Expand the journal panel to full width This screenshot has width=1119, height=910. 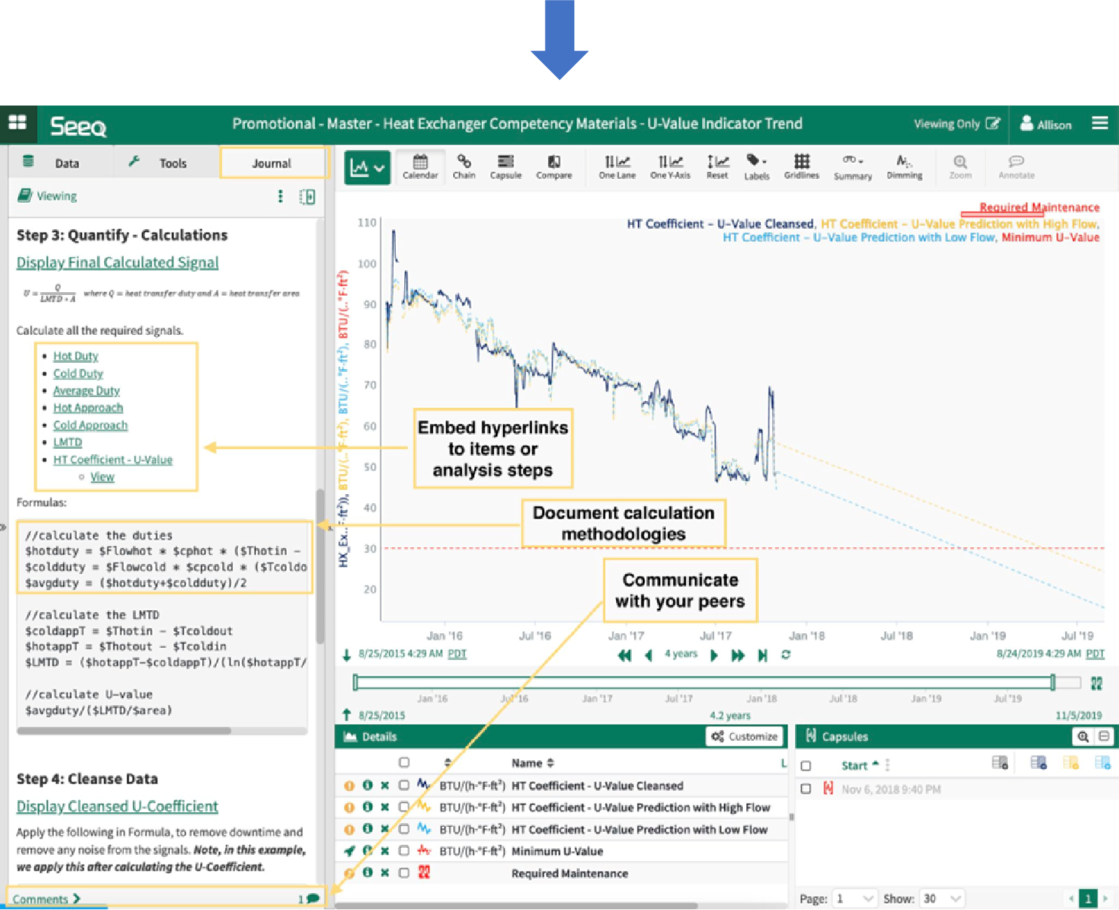click(x=307, y=196)
